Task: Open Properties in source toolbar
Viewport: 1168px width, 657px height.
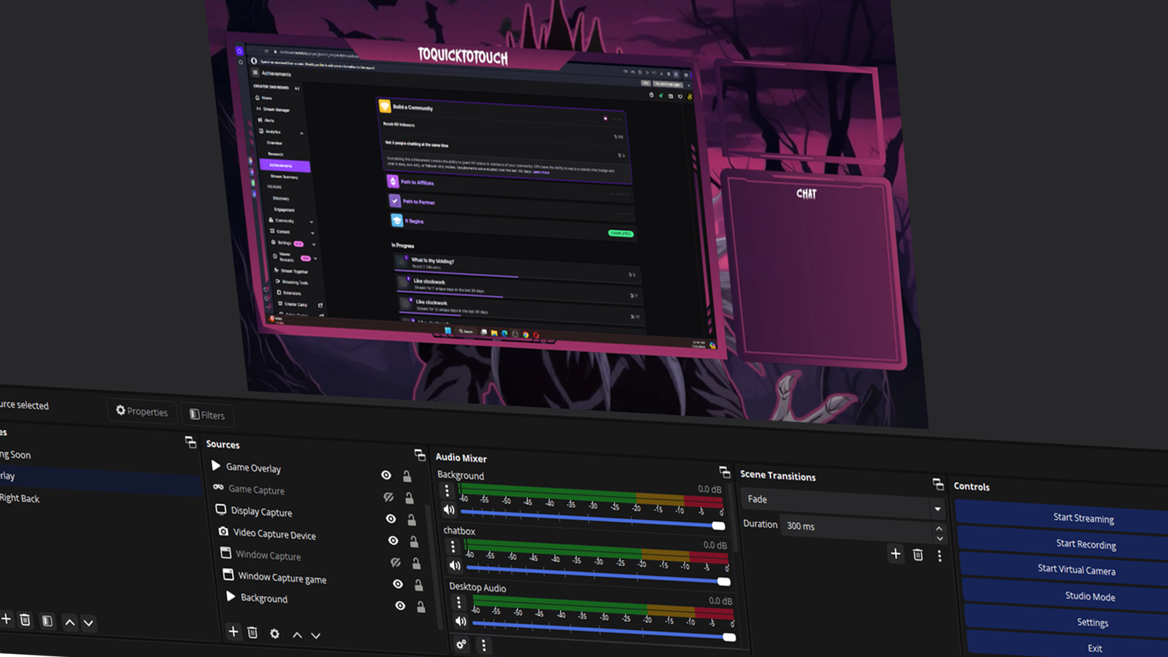Action: 142,411
